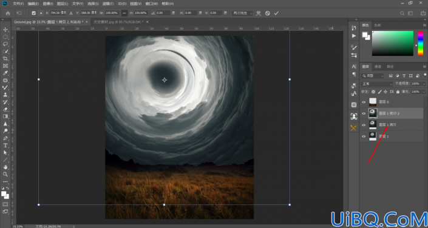Select the Pen tool
Viewport: 428px width, 228px height.
[x=5, y=138]
